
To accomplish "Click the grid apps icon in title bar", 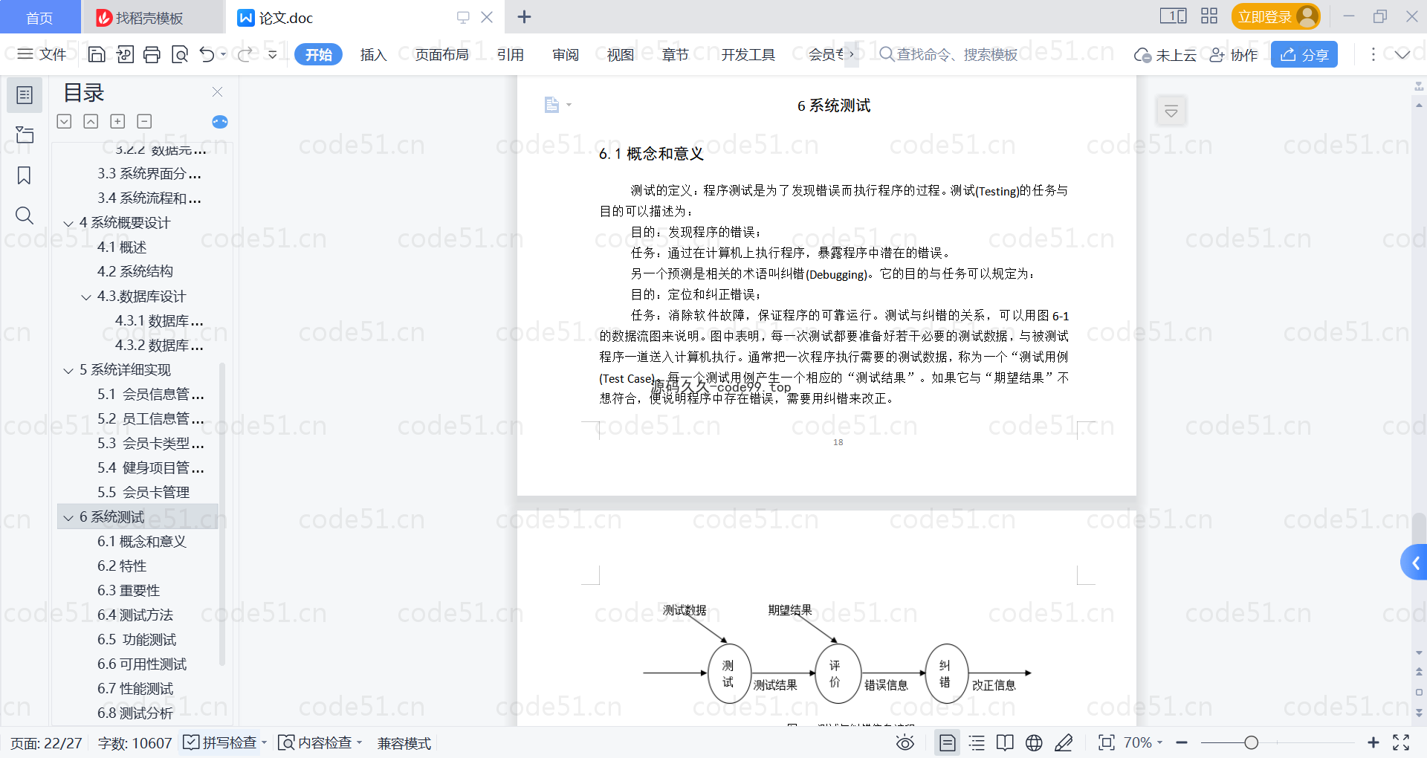I will click(1209, 16).
